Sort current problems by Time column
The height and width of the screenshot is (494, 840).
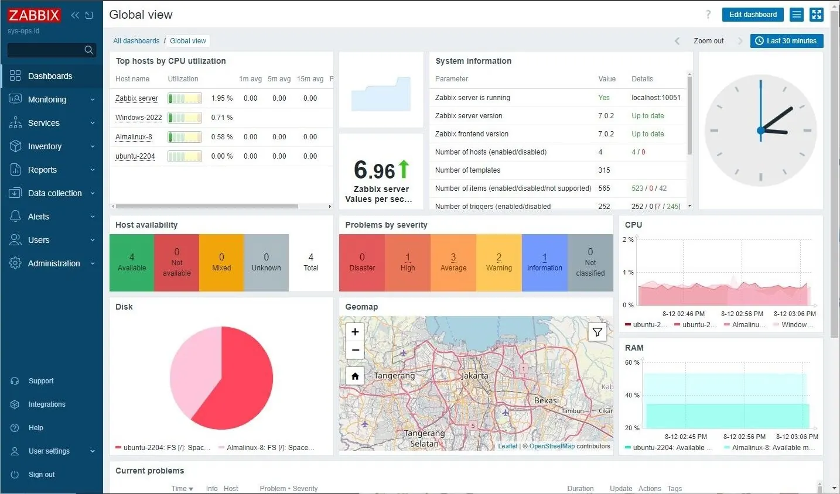182,488
